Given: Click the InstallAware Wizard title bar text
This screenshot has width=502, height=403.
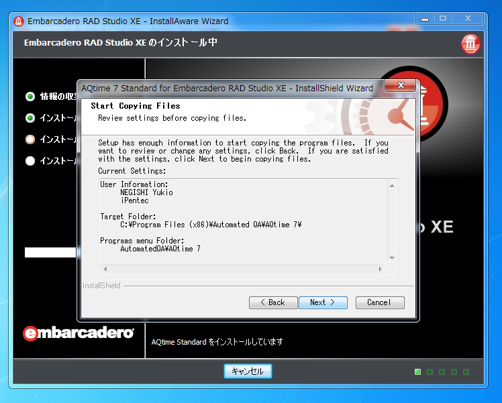Looking at the screenshot, I should coord(128,21).
